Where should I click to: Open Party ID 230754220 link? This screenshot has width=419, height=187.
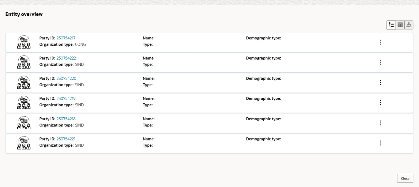66,79
